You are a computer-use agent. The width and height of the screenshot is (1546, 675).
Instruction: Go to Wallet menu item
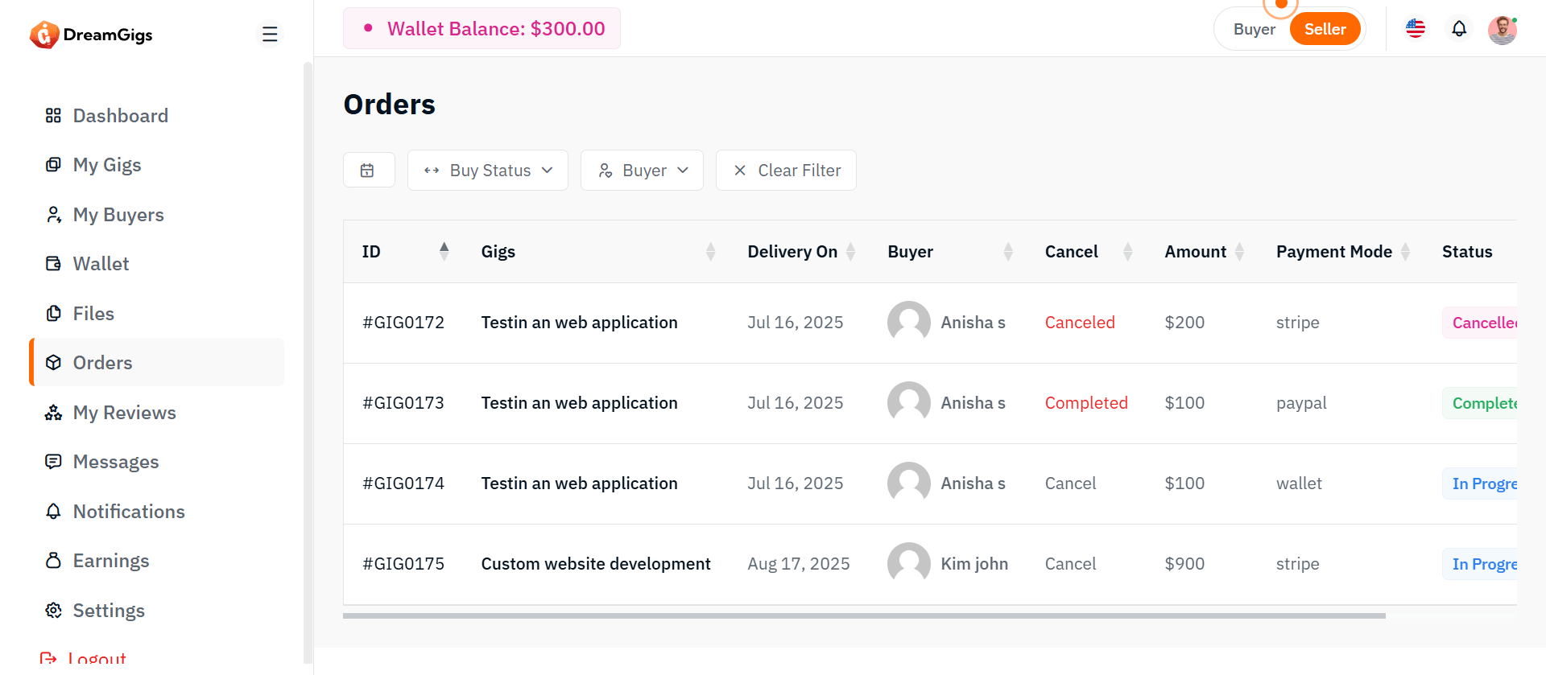click(101, 264)
